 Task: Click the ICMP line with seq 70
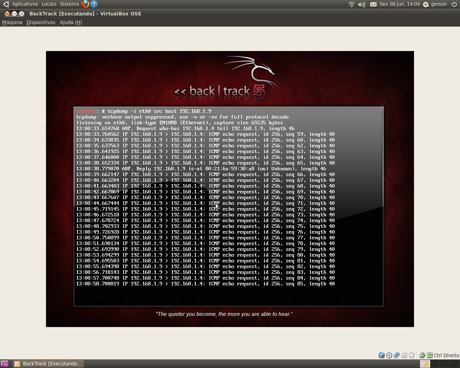pyautogui.click(x=205, y=198)
